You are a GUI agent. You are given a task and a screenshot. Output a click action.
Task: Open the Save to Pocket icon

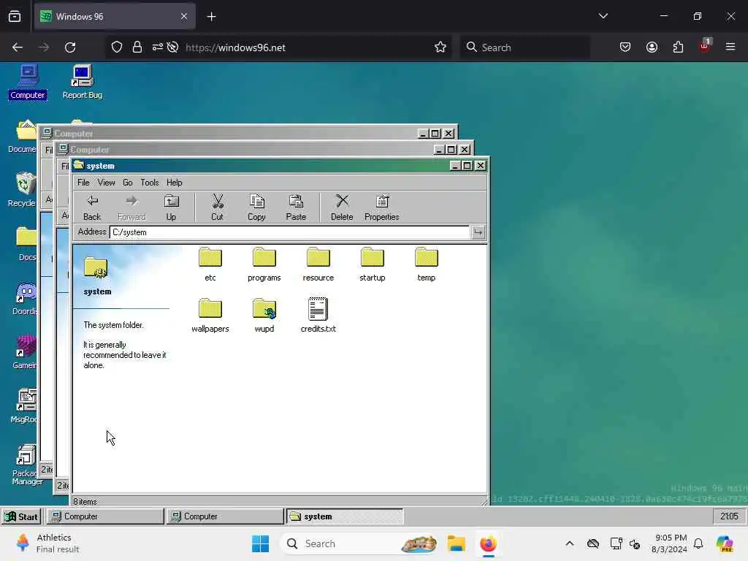pyautogui.click(x=625, y=47)
